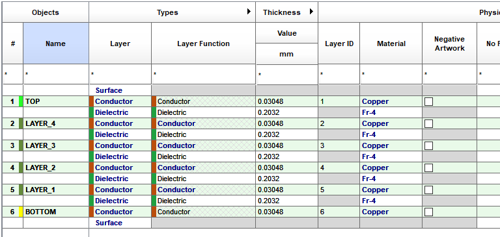Toggle Negative Artwork checkbox for BOTTOM layer
Screen dimensions: 500x237
click(428, 212)
